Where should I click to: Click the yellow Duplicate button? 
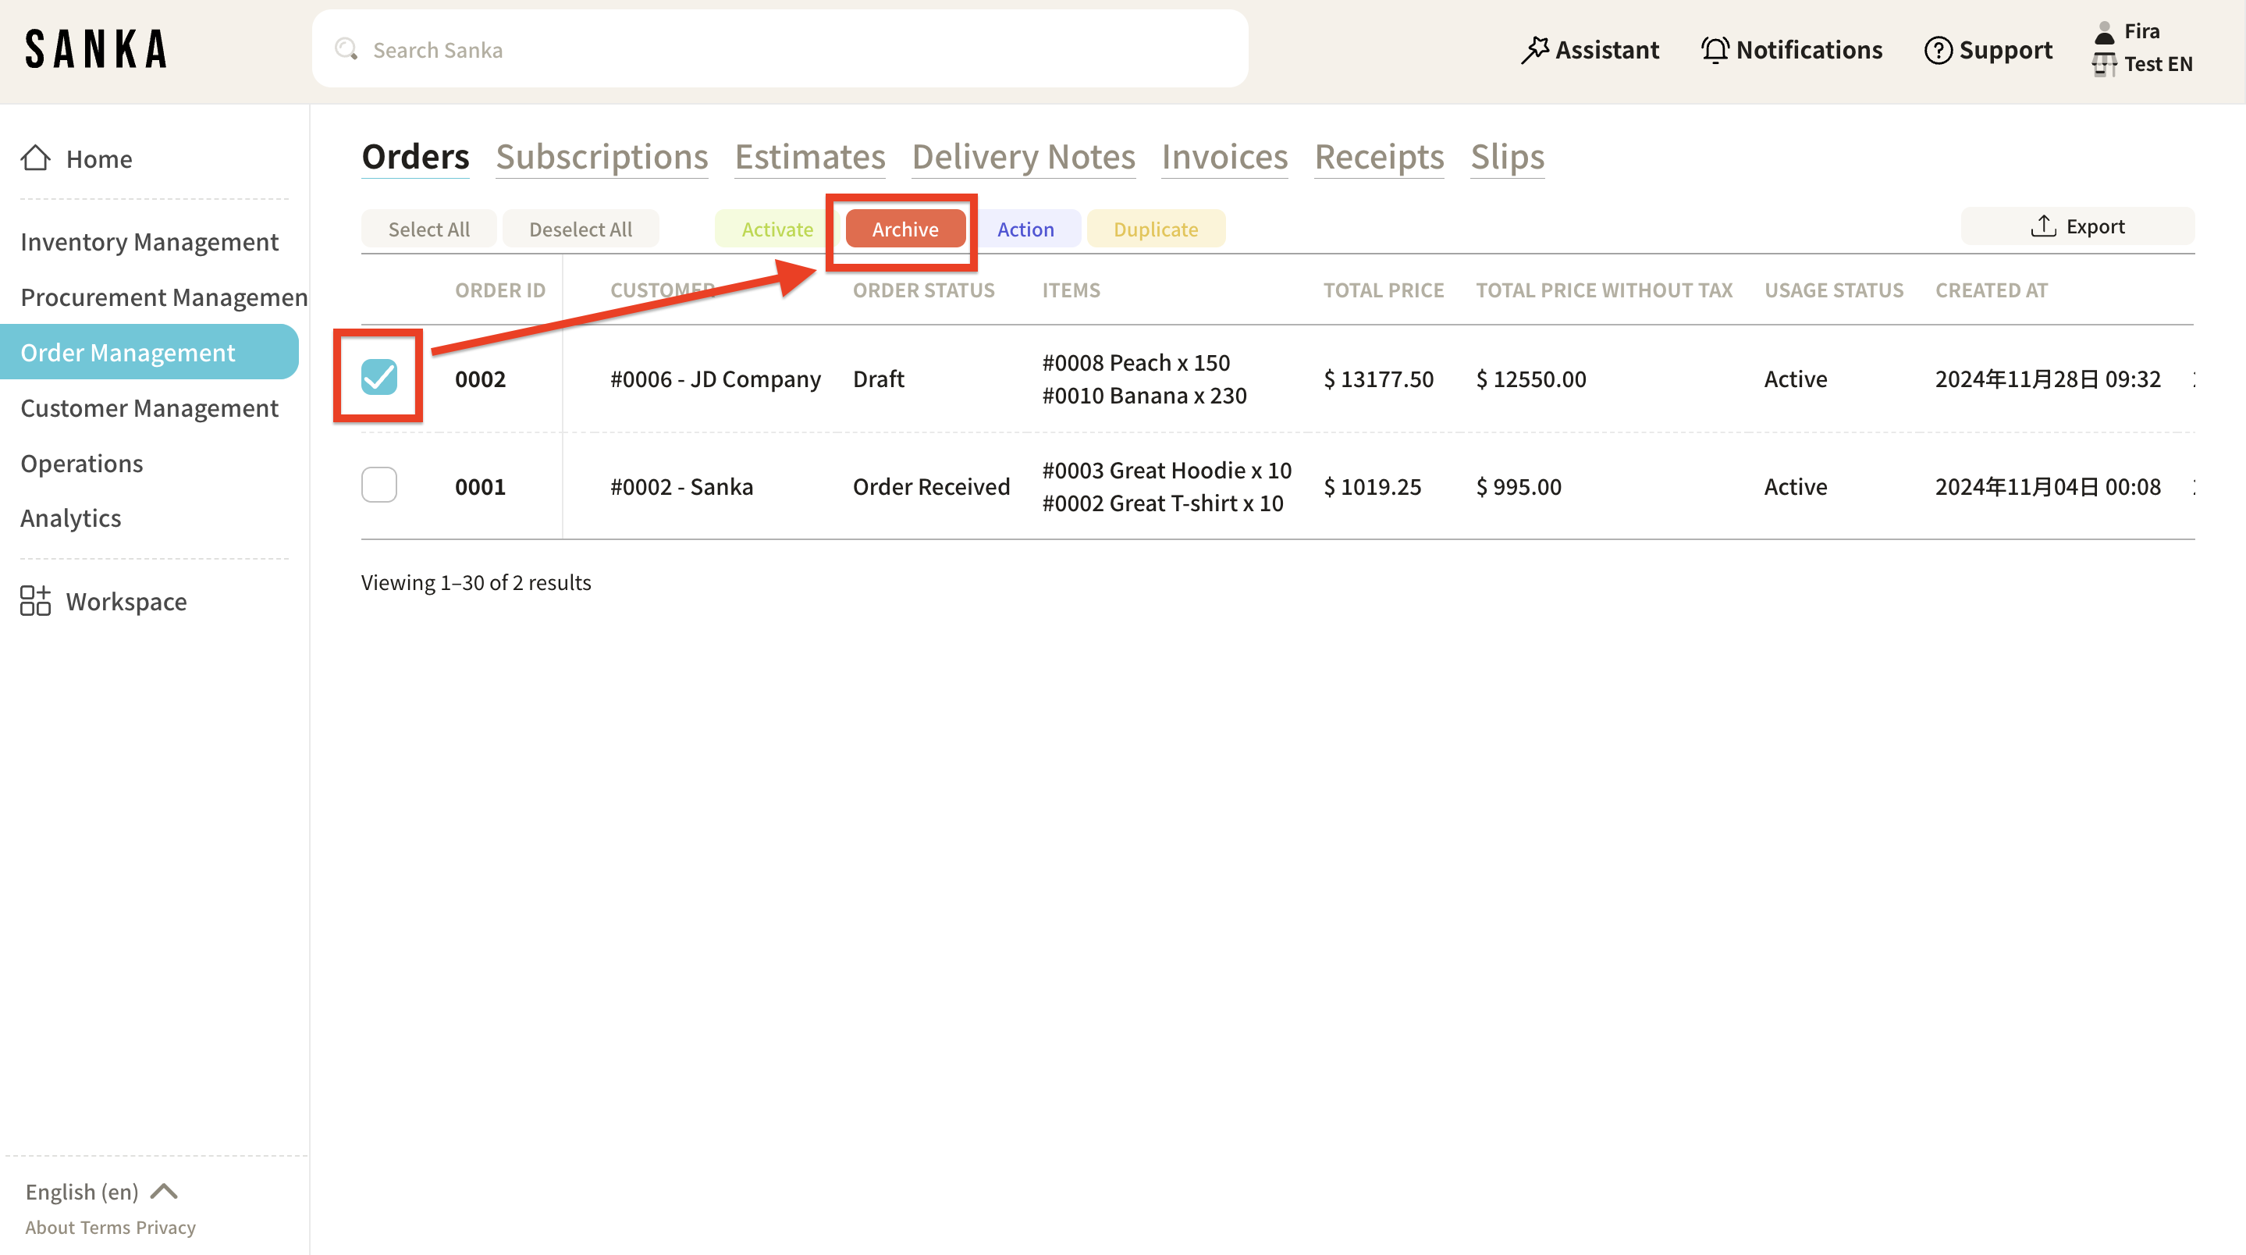coord(1155,229)
